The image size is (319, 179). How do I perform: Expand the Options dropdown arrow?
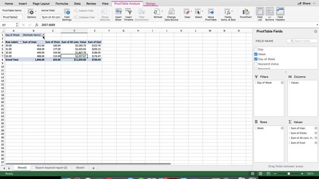click(36, 11)
